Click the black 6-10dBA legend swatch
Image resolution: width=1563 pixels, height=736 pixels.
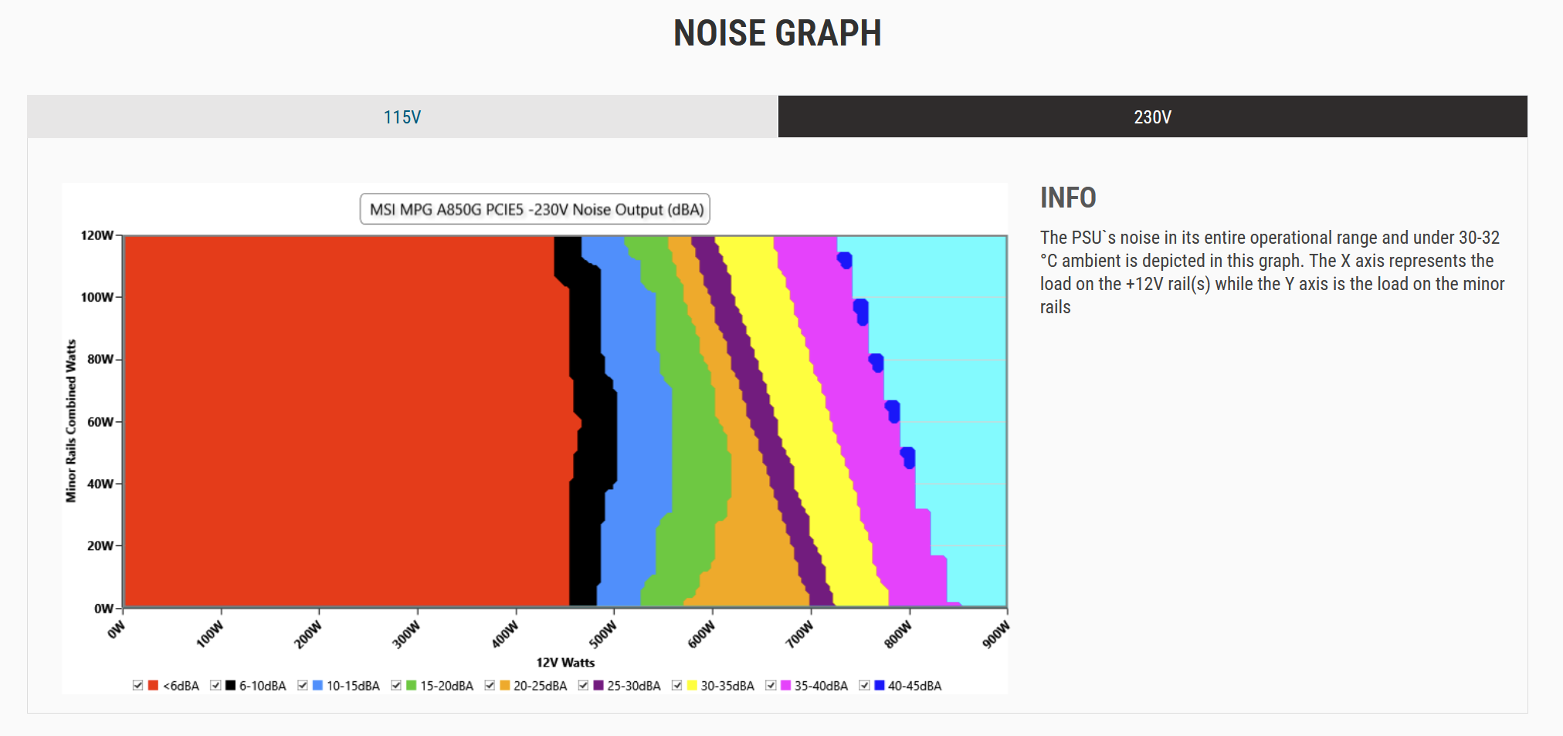(x=230, y=685)
